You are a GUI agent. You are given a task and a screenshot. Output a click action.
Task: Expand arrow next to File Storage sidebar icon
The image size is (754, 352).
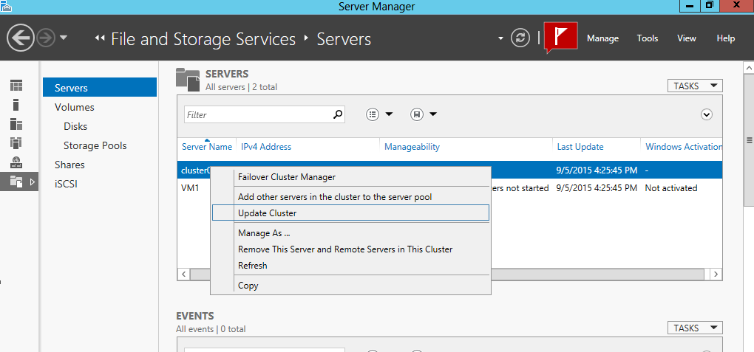click(x=33, y=182)
